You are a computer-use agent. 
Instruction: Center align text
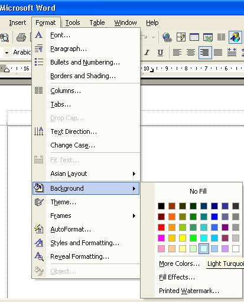(x=191, y=53)
